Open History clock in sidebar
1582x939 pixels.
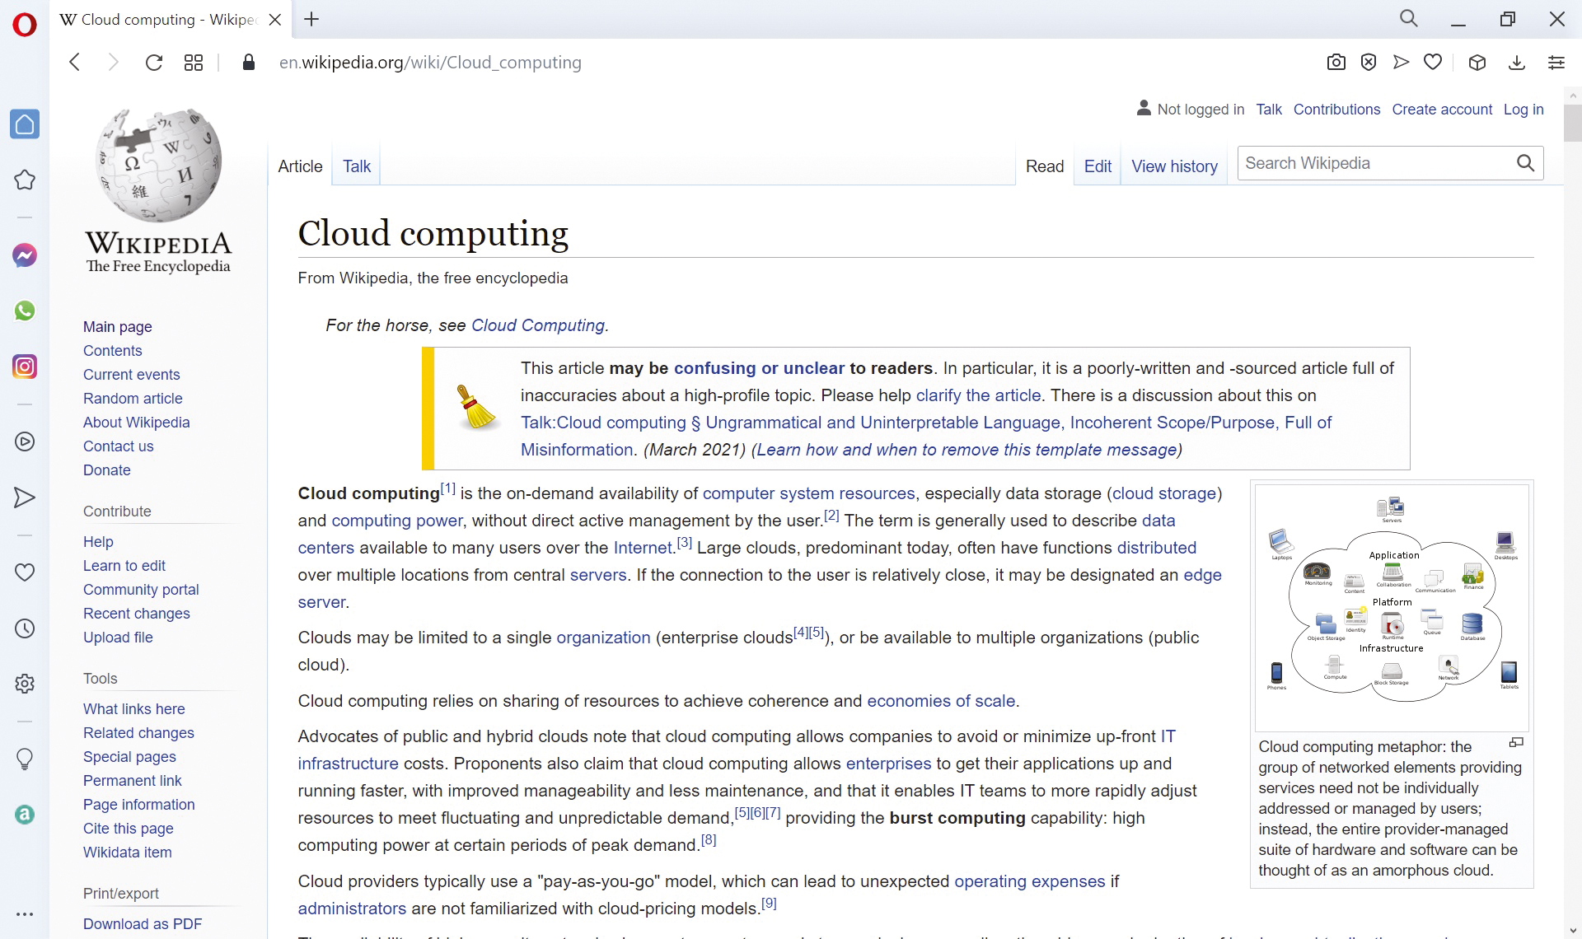point(25,628)
